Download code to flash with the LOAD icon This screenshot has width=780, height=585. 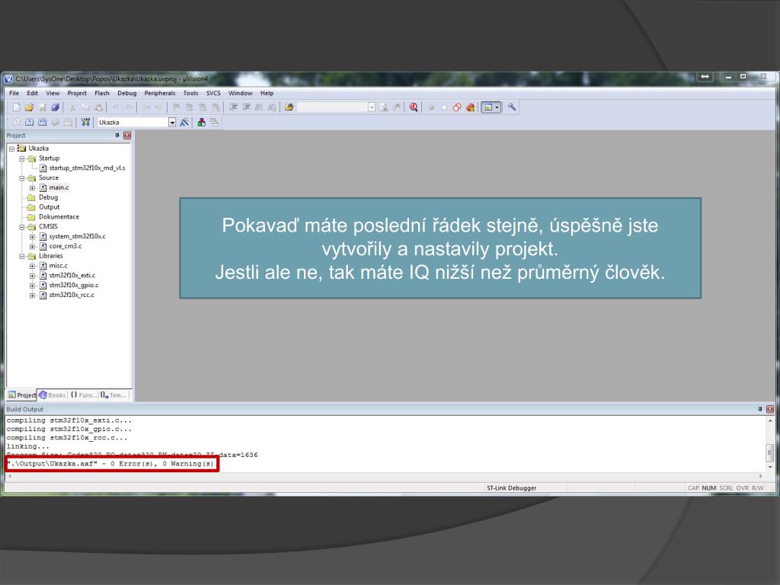[x=85, y=123]
